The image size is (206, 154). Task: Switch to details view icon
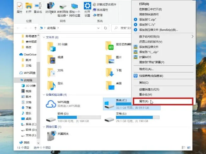click(x=183, y=148)
